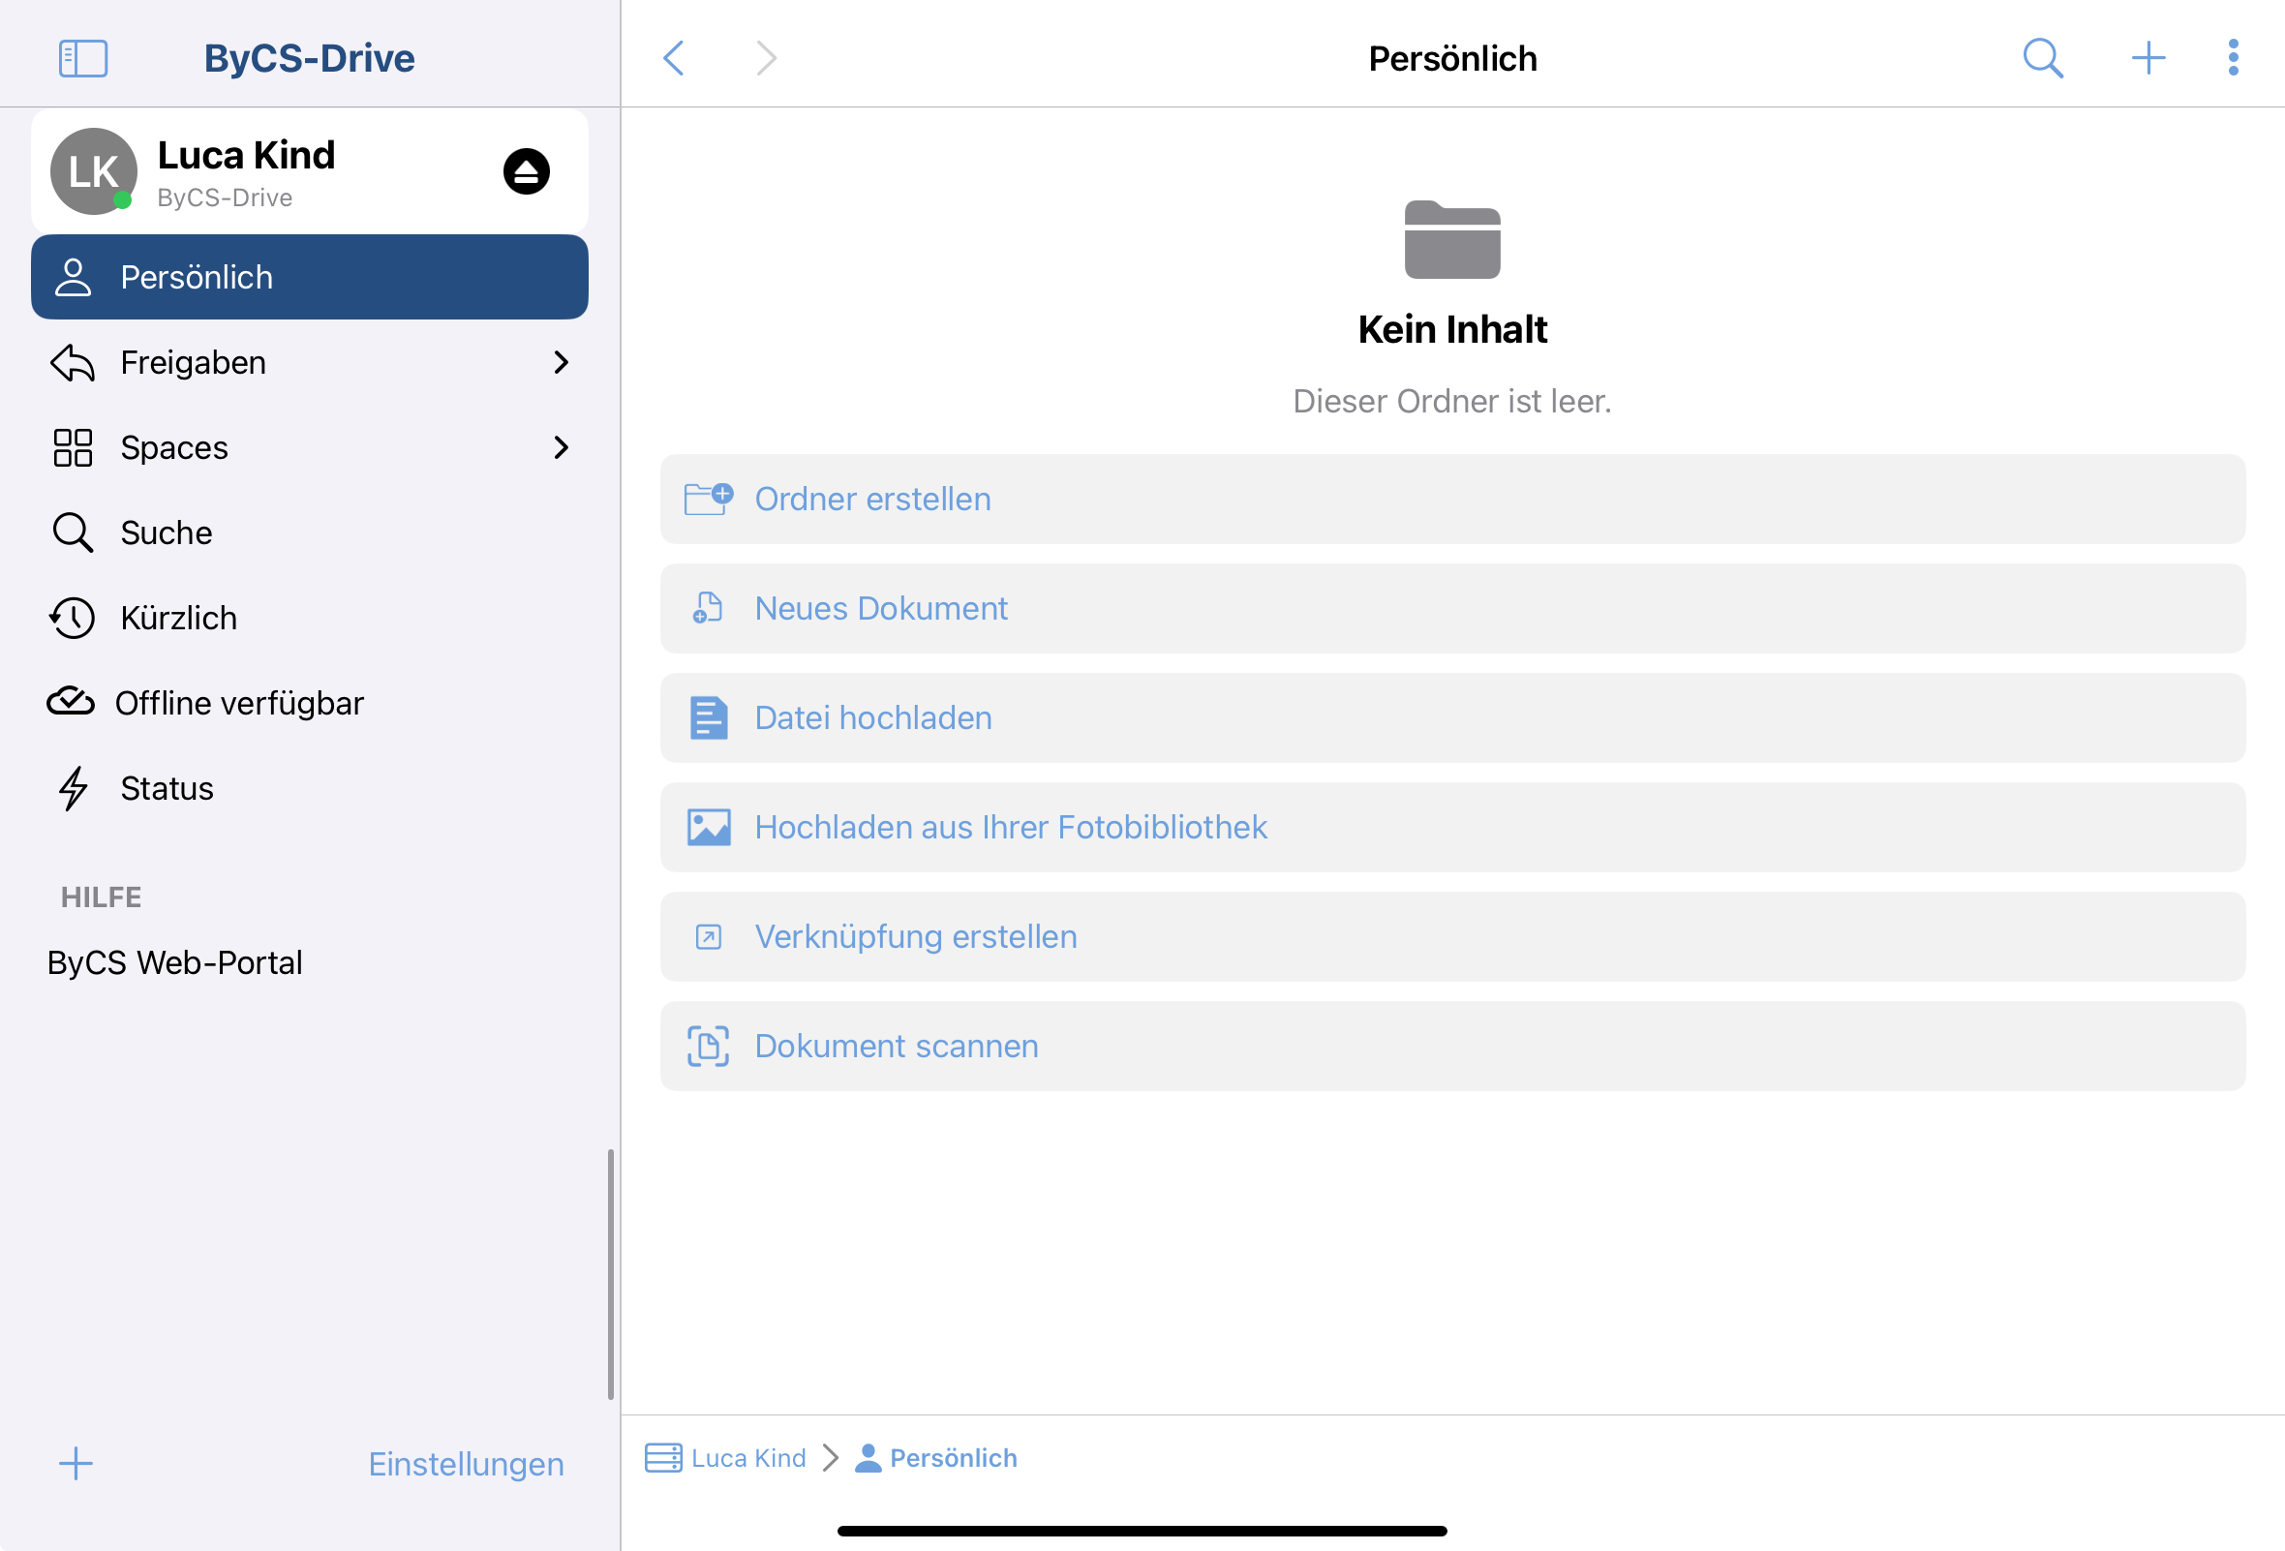Screen dimensions: 2285x1551
Task: Click the Dokument scannen scan icon
Action: 708,1046
